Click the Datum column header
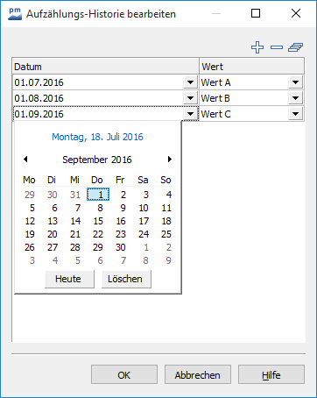 (105, 67)
